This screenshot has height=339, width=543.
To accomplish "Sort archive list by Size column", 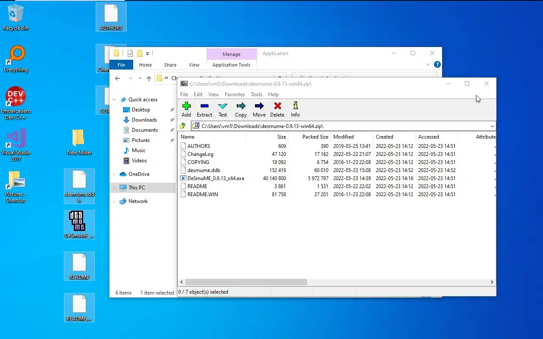I will click(x=267, y=137).
